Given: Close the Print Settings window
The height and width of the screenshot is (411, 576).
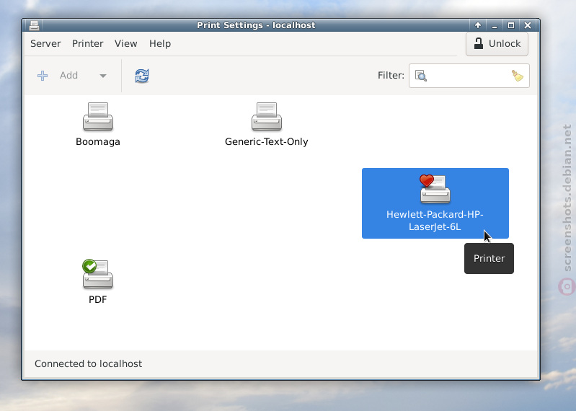Looking at the screenshot, I should (x=528, y=25).
